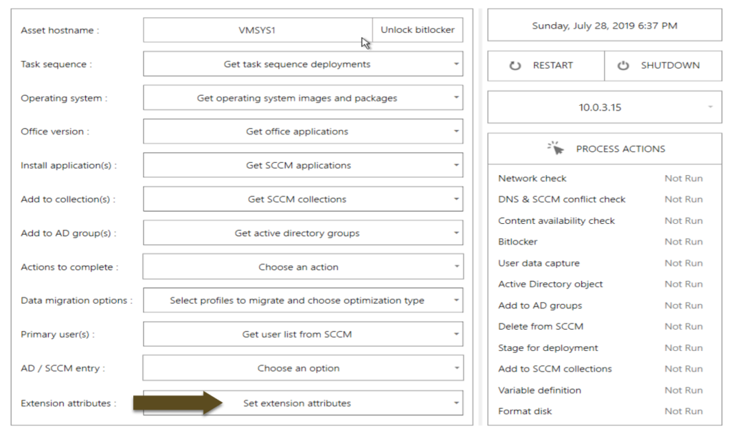Open the 10.0.3.15 IP address dropdown

pyautogui.click(x=604, y=107)
